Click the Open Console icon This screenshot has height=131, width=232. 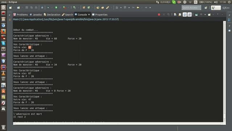(209, 15)
